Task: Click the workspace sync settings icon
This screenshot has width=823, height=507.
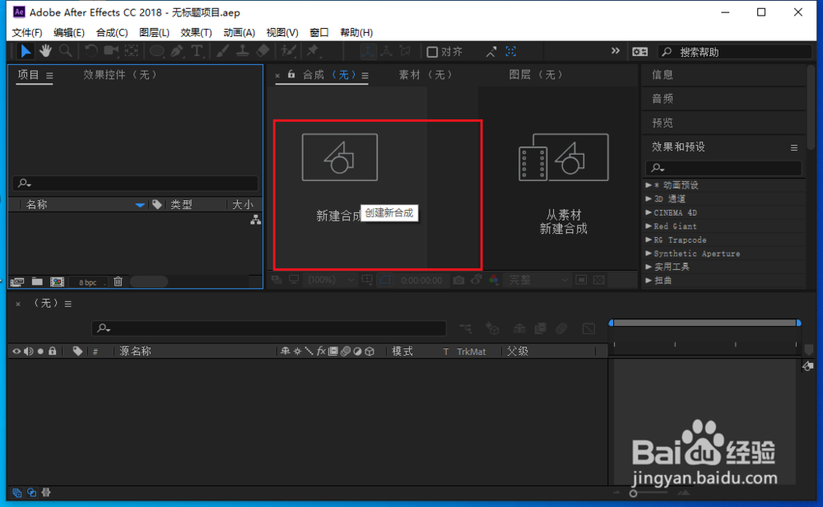Action: coord(639,51)
